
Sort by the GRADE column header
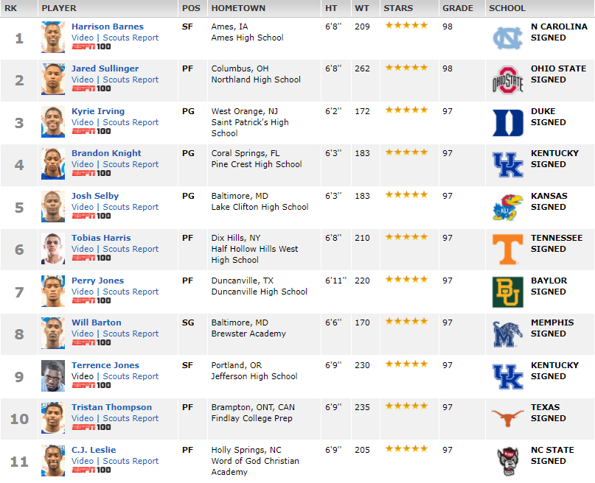point(458,8)
